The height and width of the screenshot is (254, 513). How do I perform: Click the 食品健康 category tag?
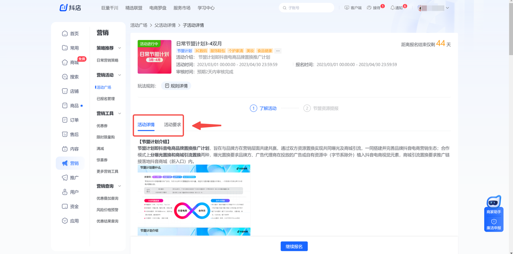265,51
